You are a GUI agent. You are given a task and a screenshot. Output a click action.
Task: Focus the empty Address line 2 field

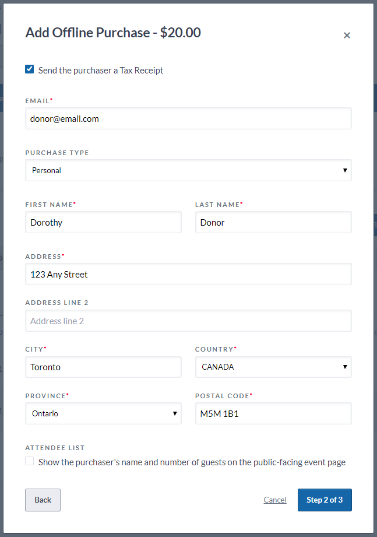188,321
